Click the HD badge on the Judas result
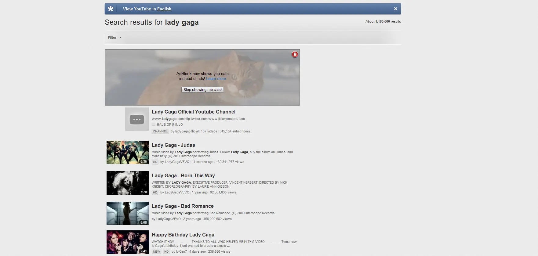This screenshot has width=538, height=256. click(x=155, y=162)
